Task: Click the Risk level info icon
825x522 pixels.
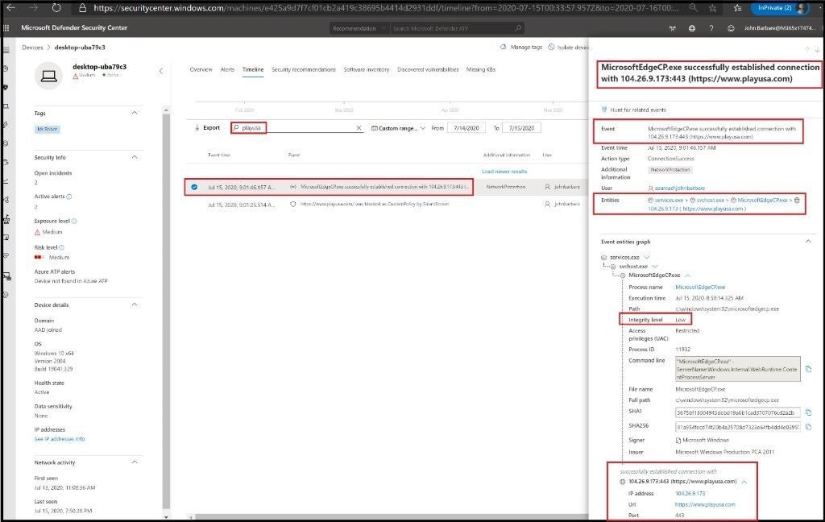Action: coord(61,247)
